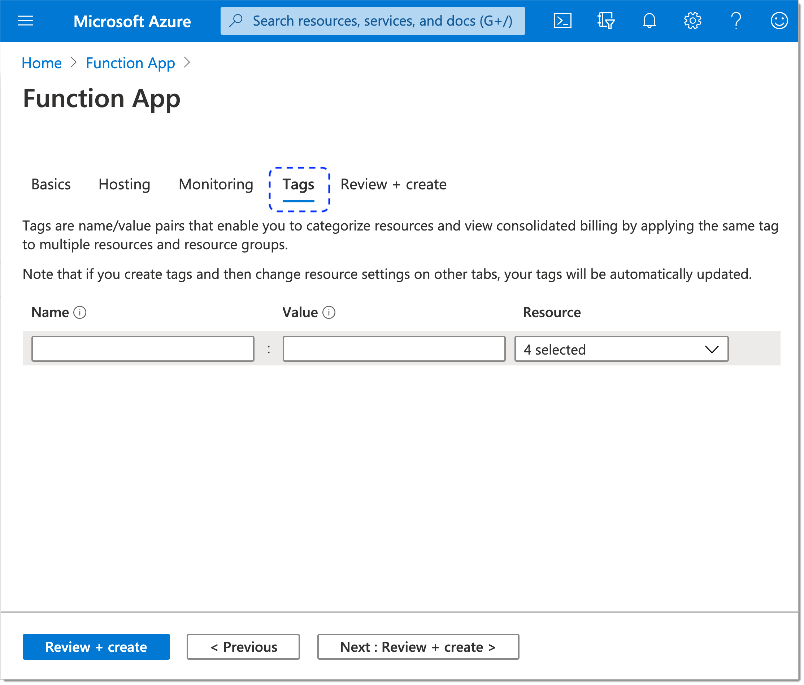Open the feedback smiley icon

coord(779,21)
